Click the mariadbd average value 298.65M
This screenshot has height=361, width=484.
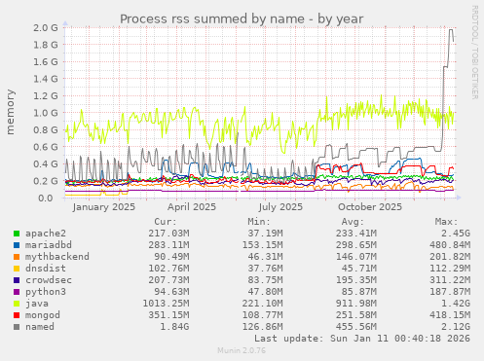click(x=356, y=245)
